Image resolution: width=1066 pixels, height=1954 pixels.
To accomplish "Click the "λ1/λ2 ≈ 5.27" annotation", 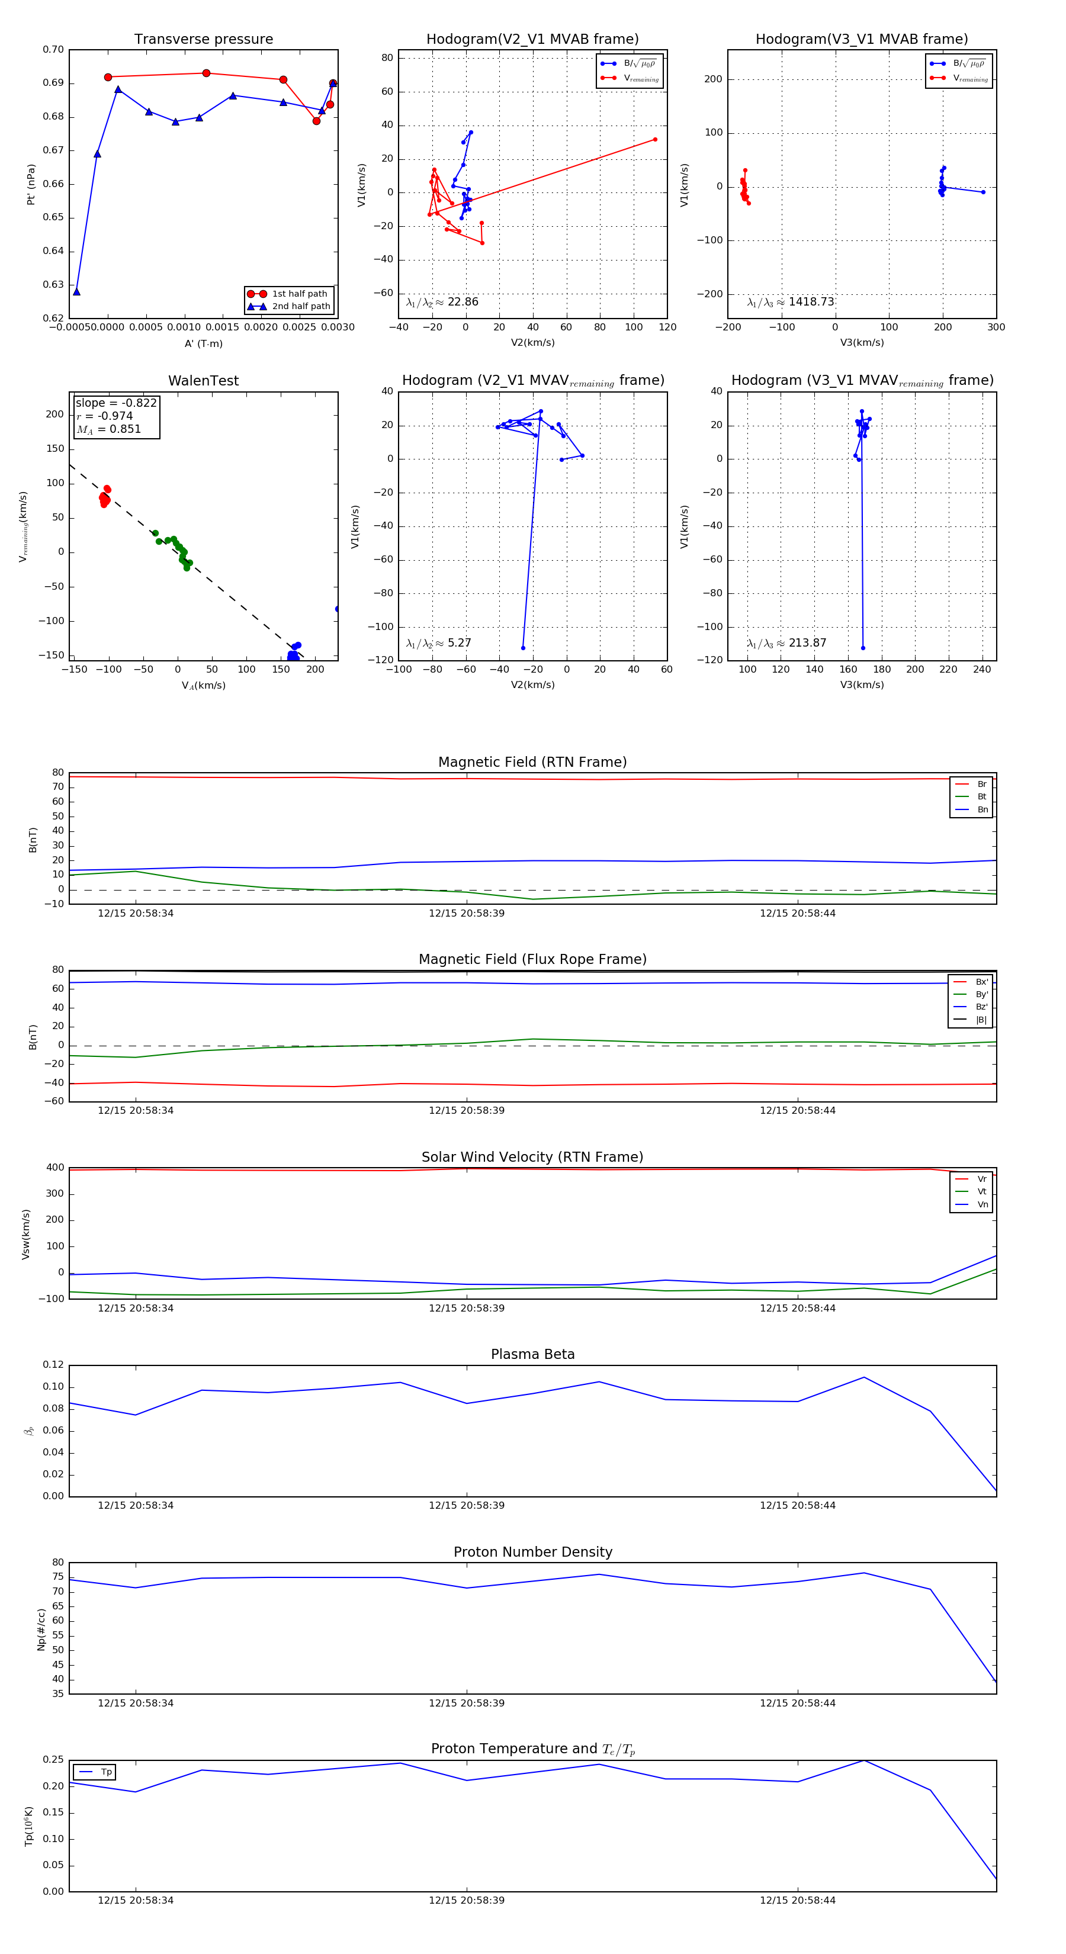I will [438, 643].
